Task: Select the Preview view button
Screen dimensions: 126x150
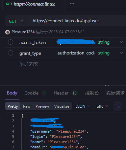Action: click(42, 106)
